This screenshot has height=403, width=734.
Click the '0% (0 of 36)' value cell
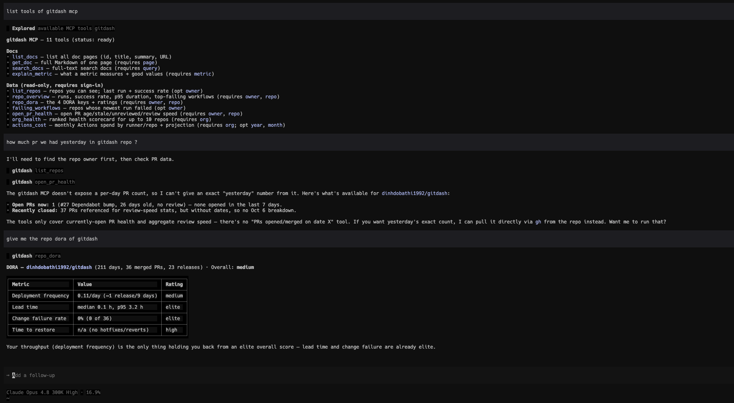pos(117,318)
